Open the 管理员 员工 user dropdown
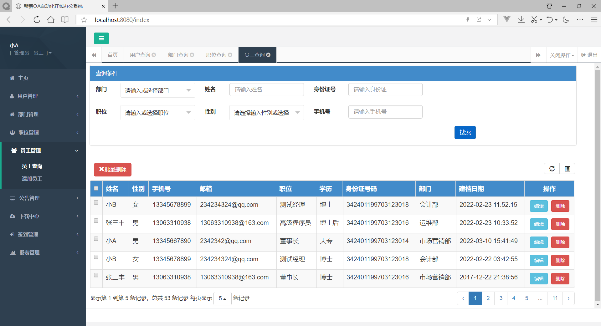This screenshot has height=326, width=601. [x=31, y=53]
